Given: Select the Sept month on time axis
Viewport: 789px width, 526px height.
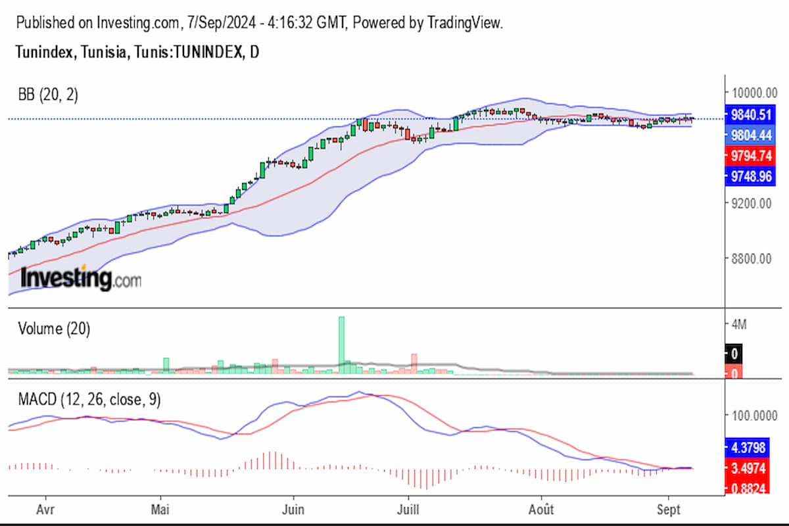Looking at the screenshot, I should click(669, 510).
